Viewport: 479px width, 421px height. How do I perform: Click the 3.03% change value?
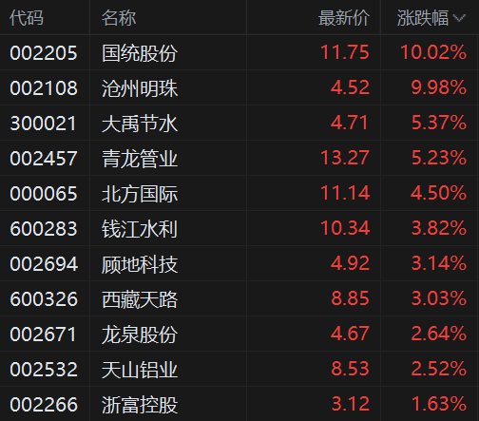click(x=439, y=298)
